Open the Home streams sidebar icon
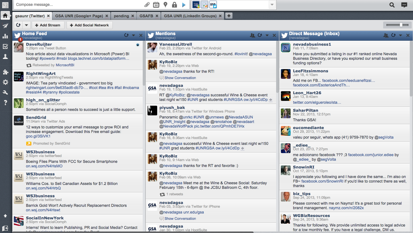 click(5, 16)
